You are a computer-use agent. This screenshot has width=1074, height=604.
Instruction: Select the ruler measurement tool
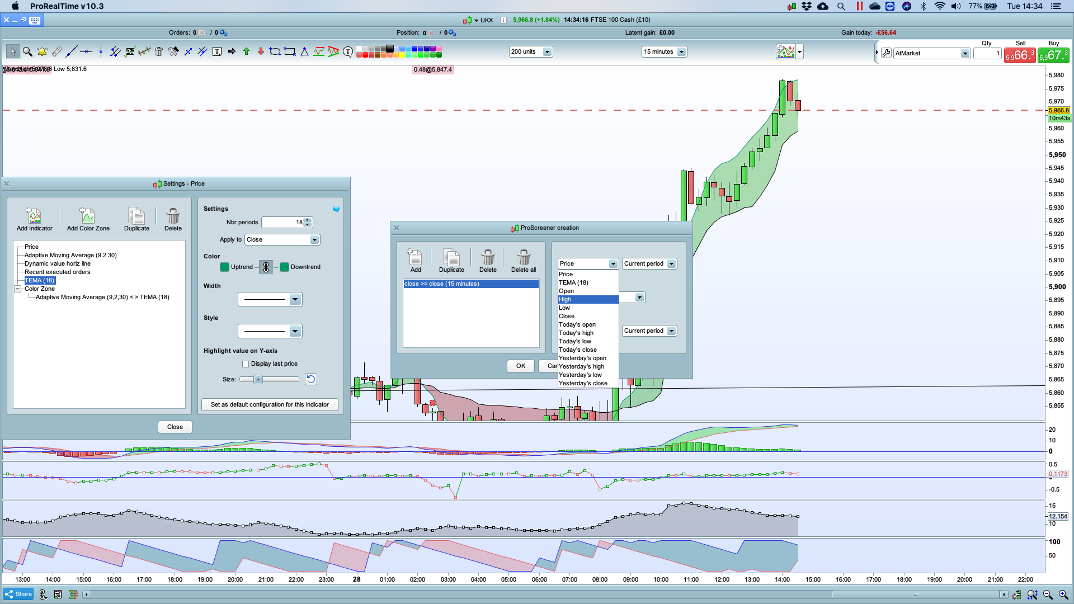click(x=56, y=51)
